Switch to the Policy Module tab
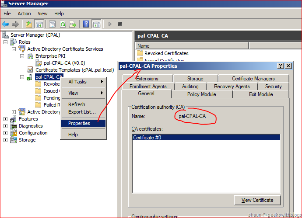This screenshot has height=218, width=302. tap(202, 94)
